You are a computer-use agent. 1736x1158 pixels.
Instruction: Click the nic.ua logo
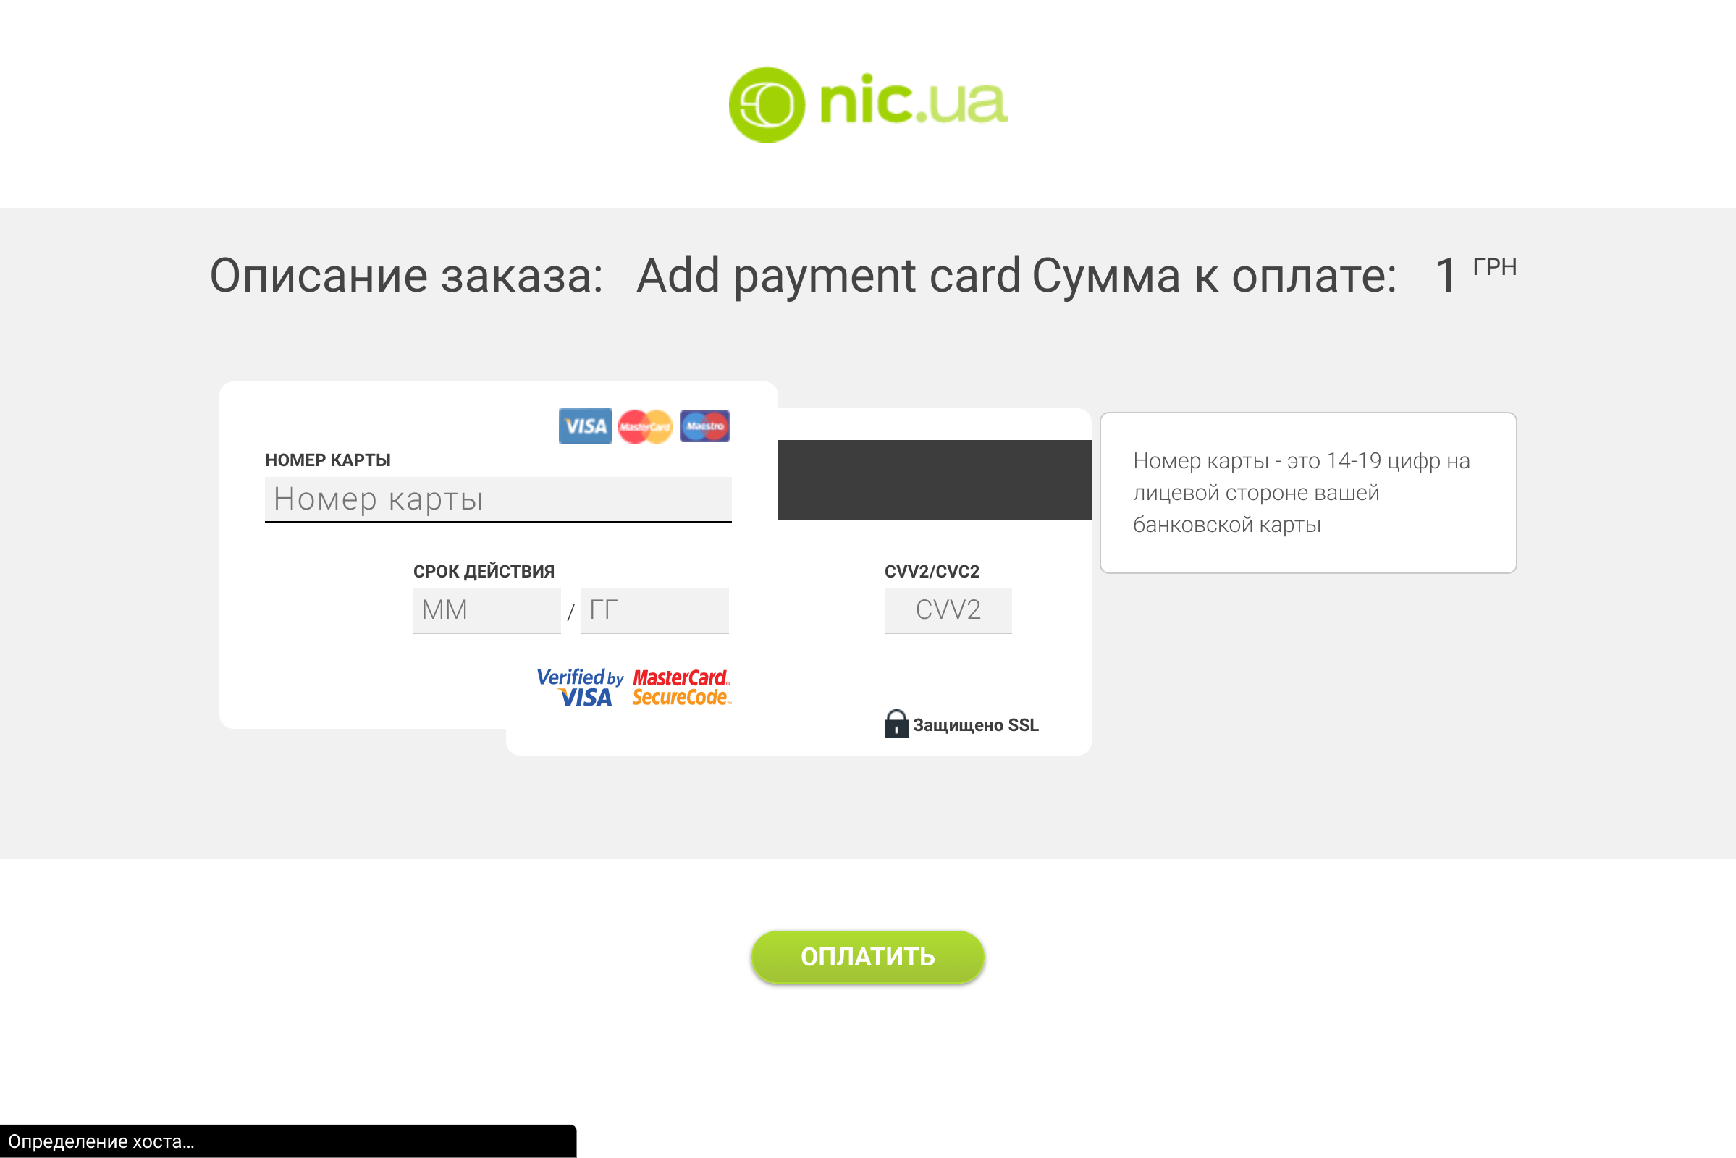pyautogui.click(x=868, y=105)
